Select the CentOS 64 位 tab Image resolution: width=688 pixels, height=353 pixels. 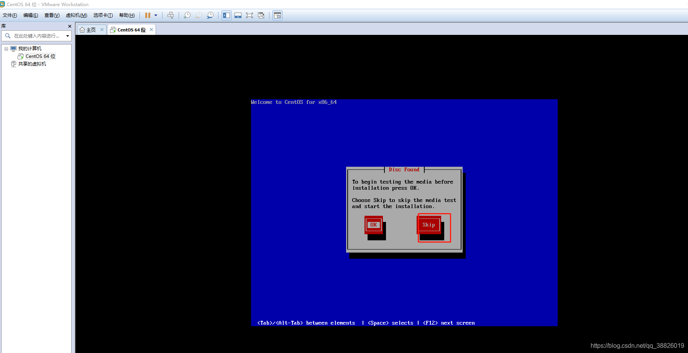[131, 30]
